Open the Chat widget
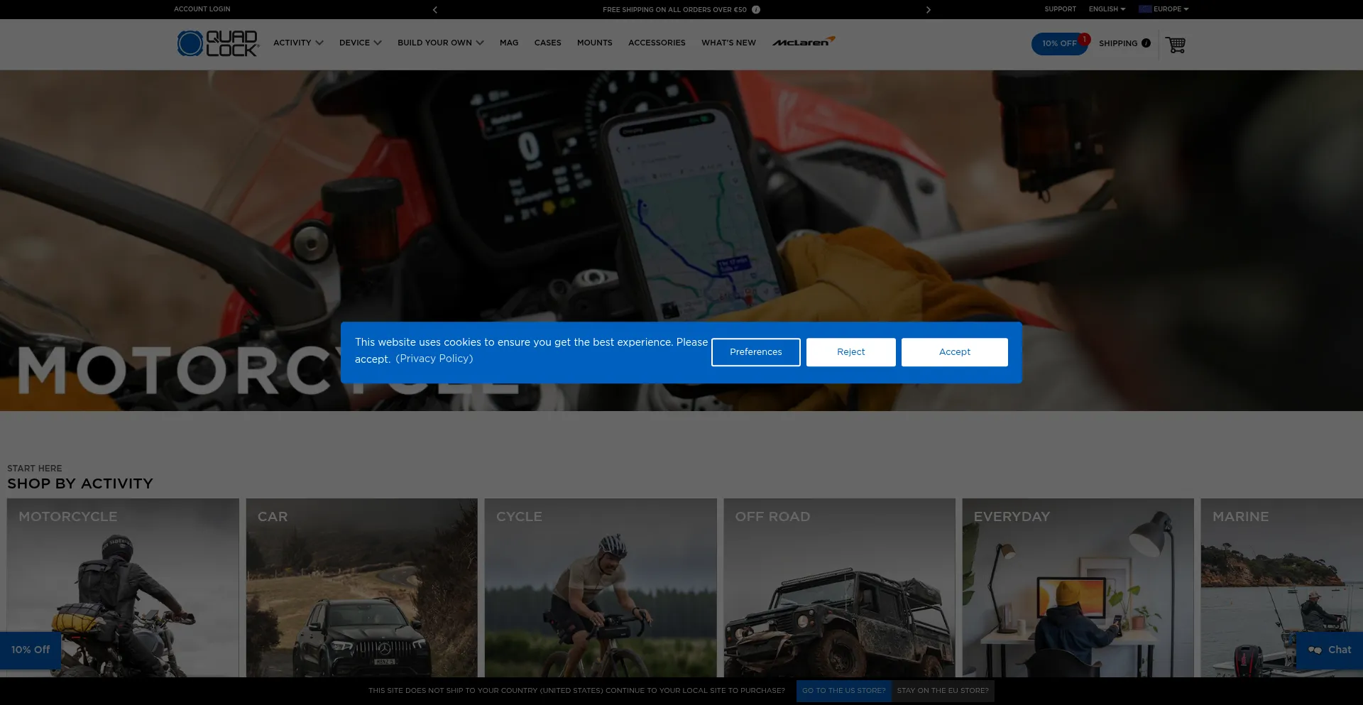 tap(1330, 650)
